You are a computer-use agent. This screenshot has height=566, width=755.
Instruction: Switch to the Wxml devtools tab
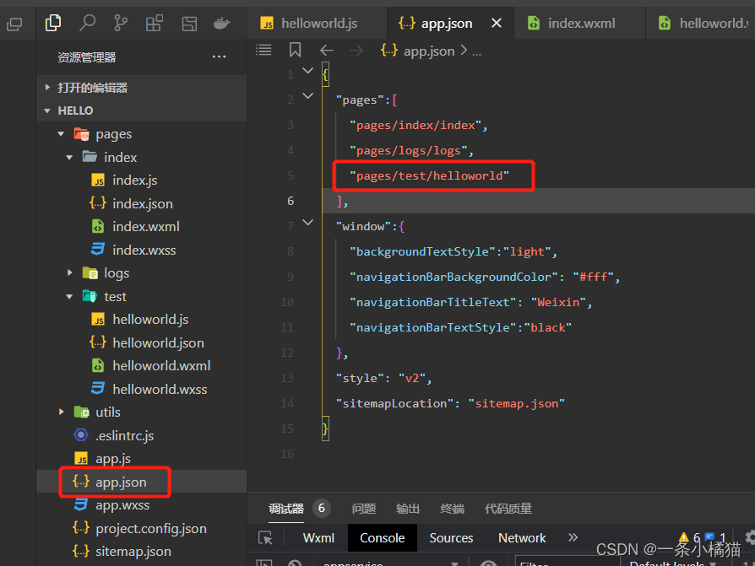[318, 537]
